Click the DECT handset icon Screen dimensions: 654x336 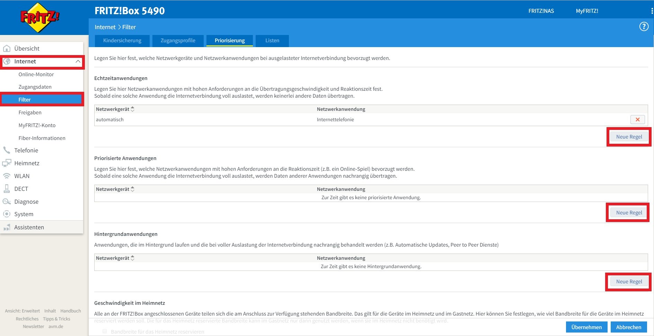point(7,189)
